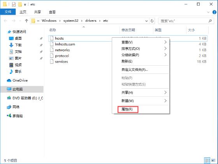Click the DVD drive (E:) icon
218x164 pixels.
[9, 98]
